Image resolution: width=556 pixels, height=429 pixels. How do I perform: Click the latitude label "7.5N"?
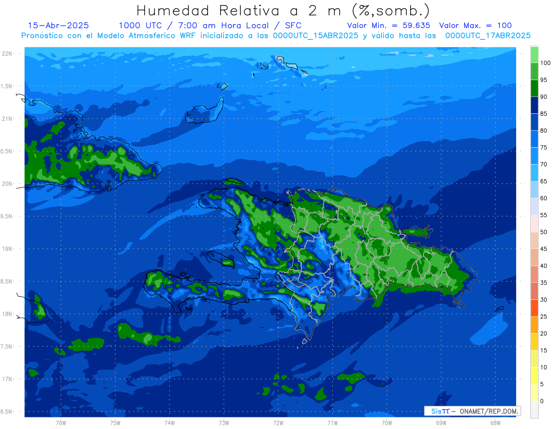[6, 347]
